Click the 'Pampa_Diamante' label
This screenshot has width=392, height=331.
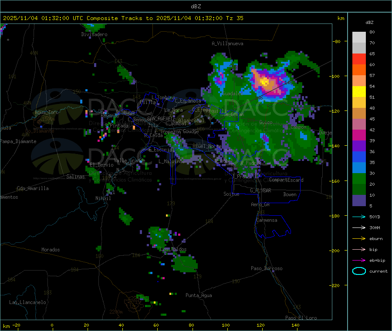(x=18, y=141)
